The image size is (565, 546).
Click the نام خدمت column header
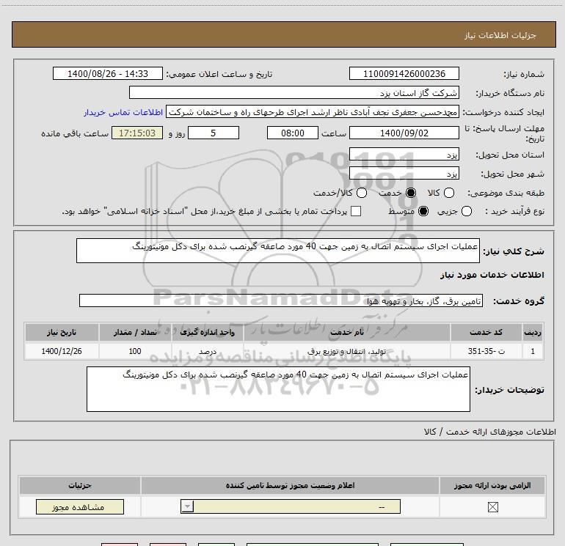[x=347, y=332]
